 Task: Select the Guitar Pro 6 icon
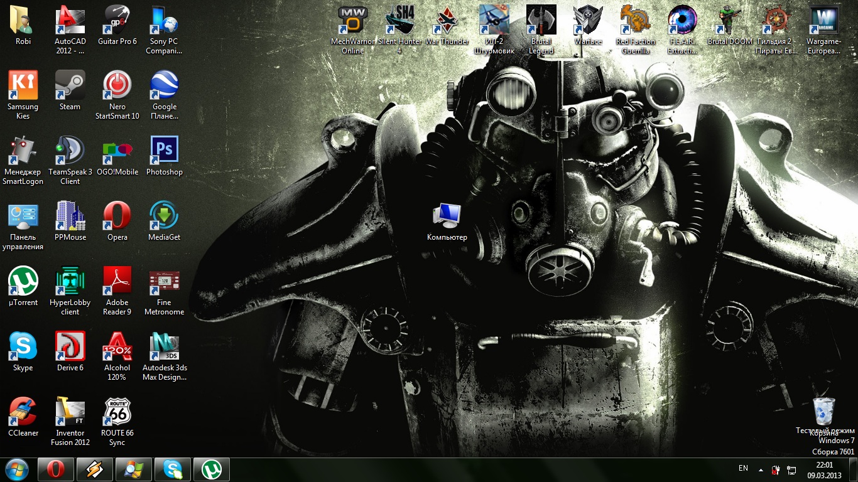click(117, 20)
